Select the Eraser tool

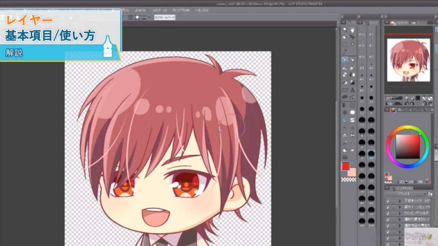pyautogui.click(x=345, y=75)
